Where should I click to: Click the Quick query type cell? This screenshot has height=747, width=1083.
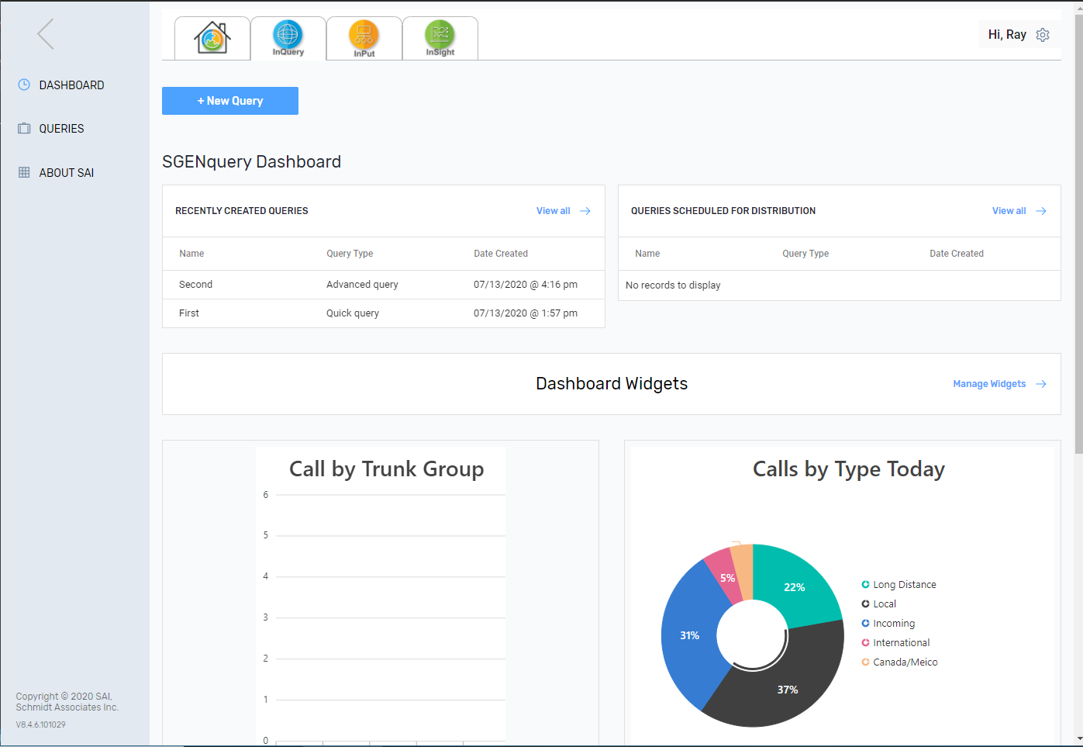tap(353, 313)
